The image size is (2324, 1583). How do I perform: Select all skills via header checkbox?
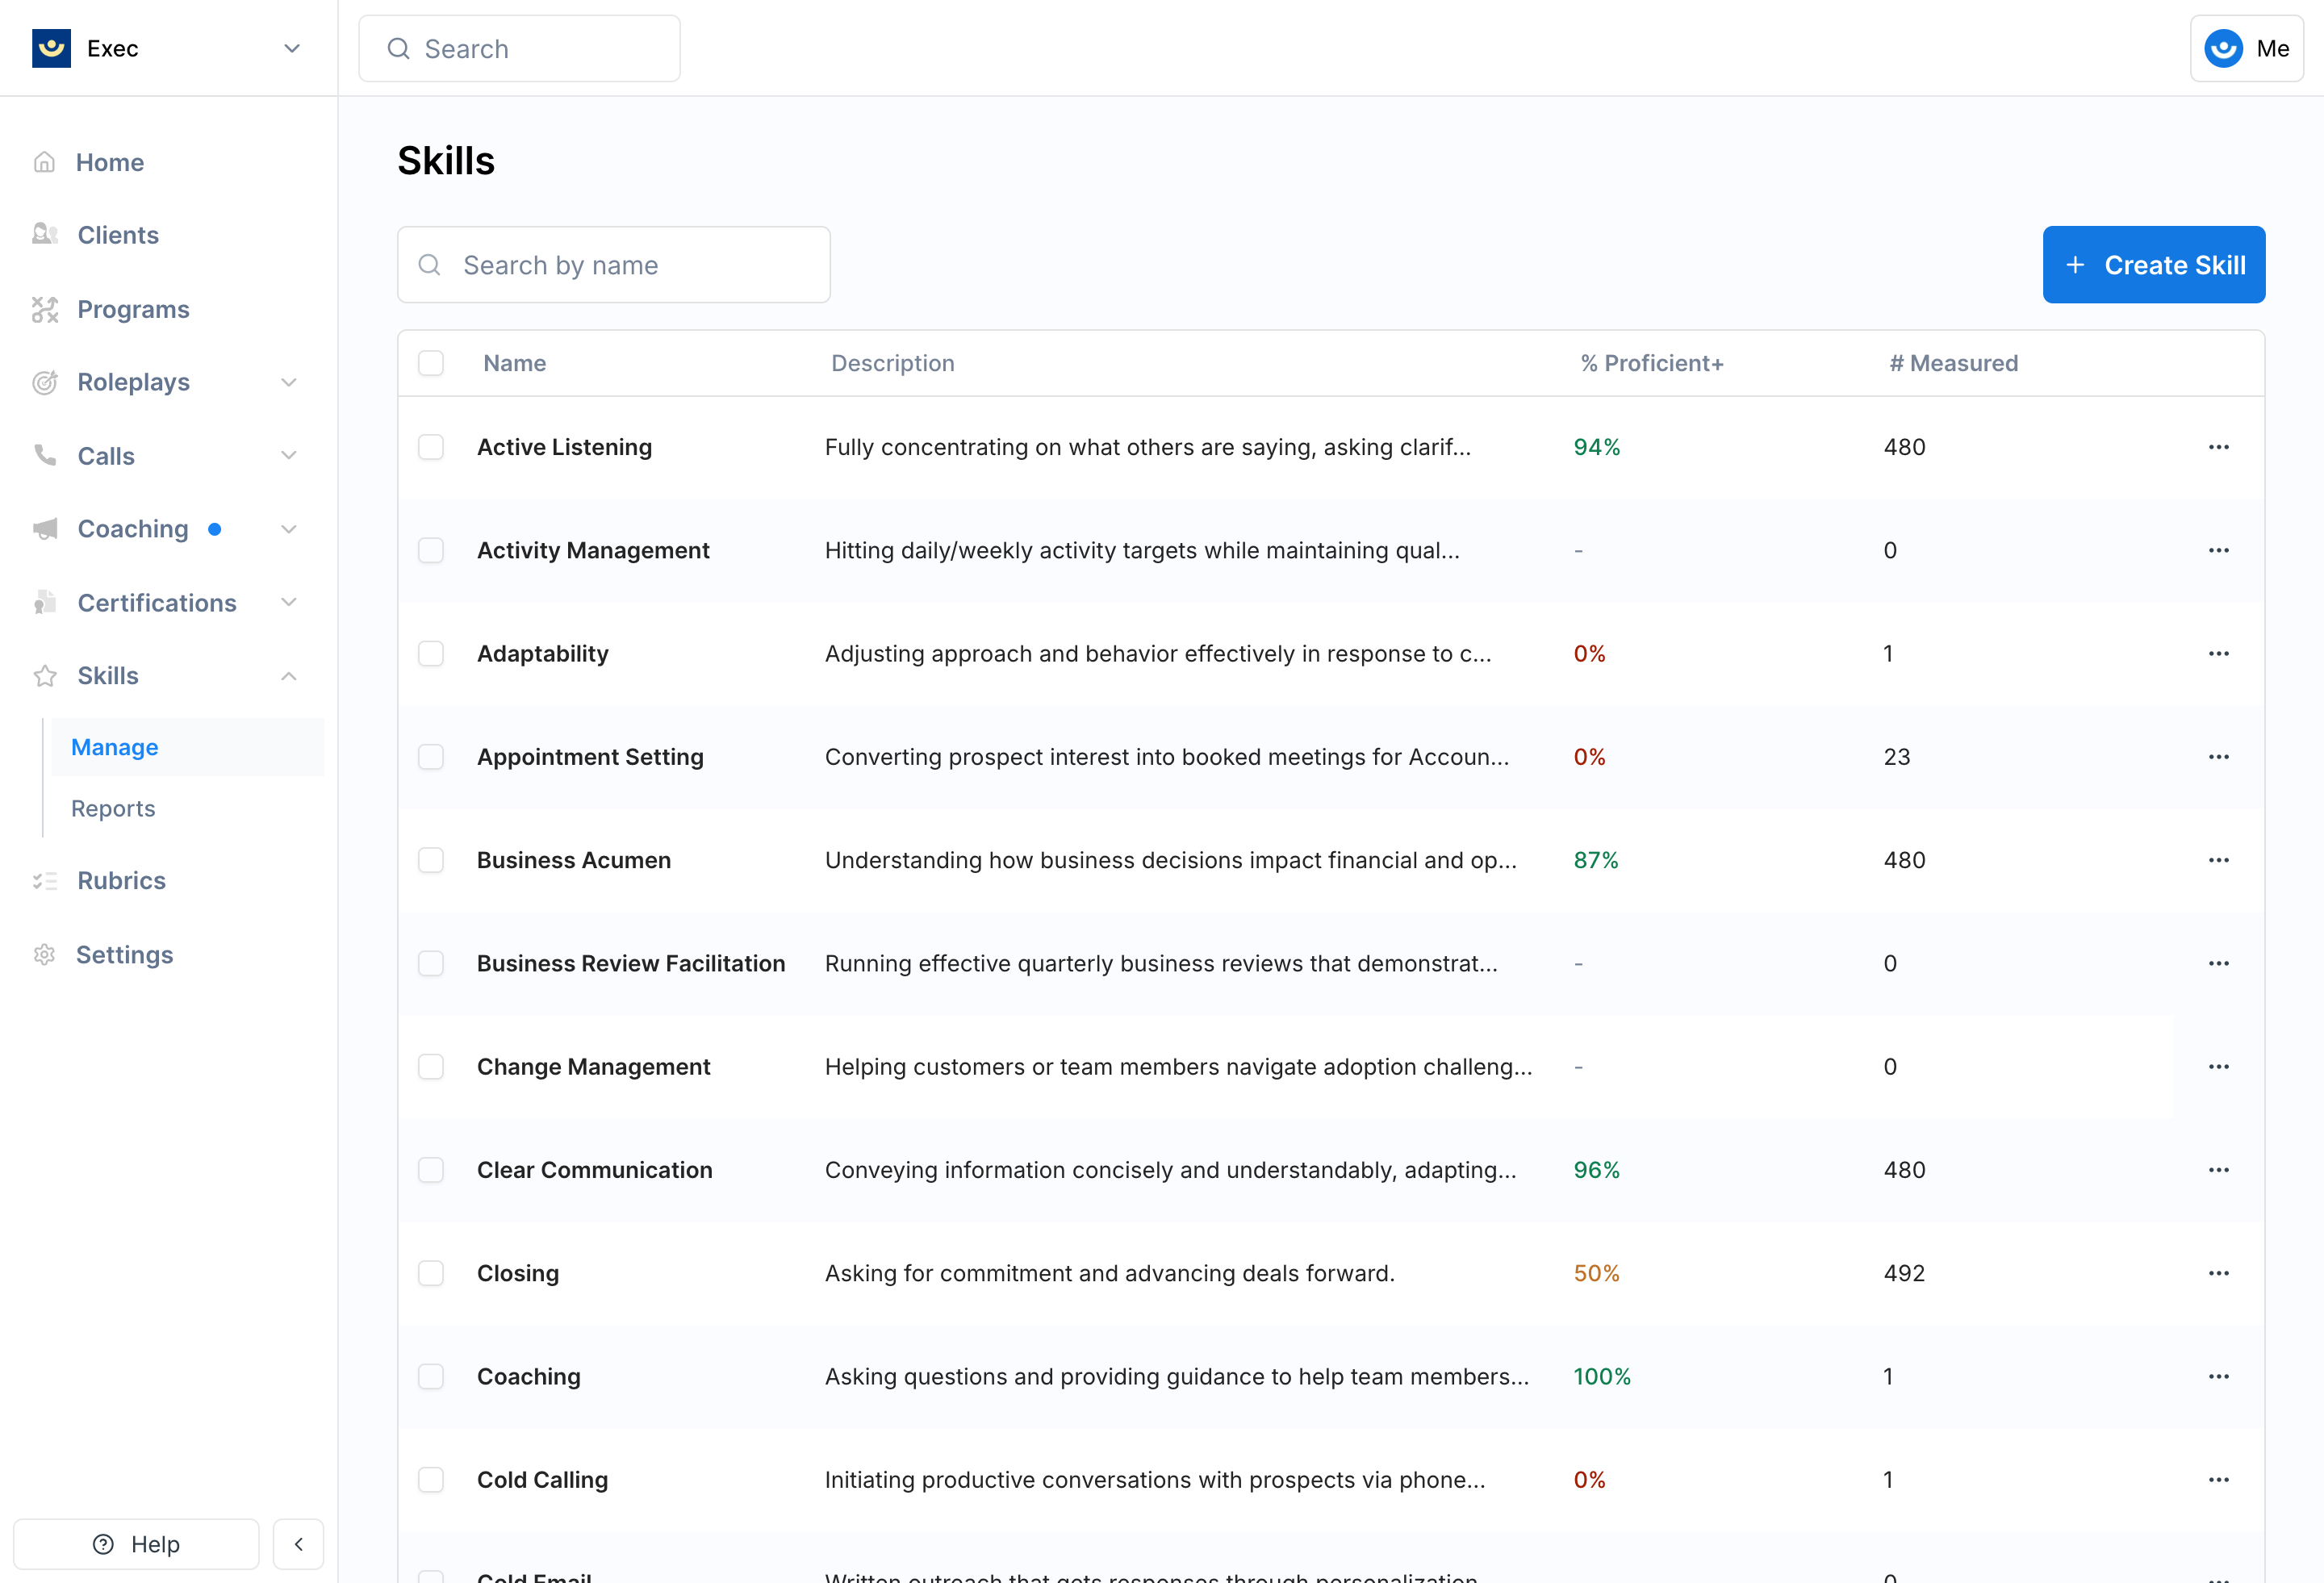pyautogui.click(x=431, y=362)
